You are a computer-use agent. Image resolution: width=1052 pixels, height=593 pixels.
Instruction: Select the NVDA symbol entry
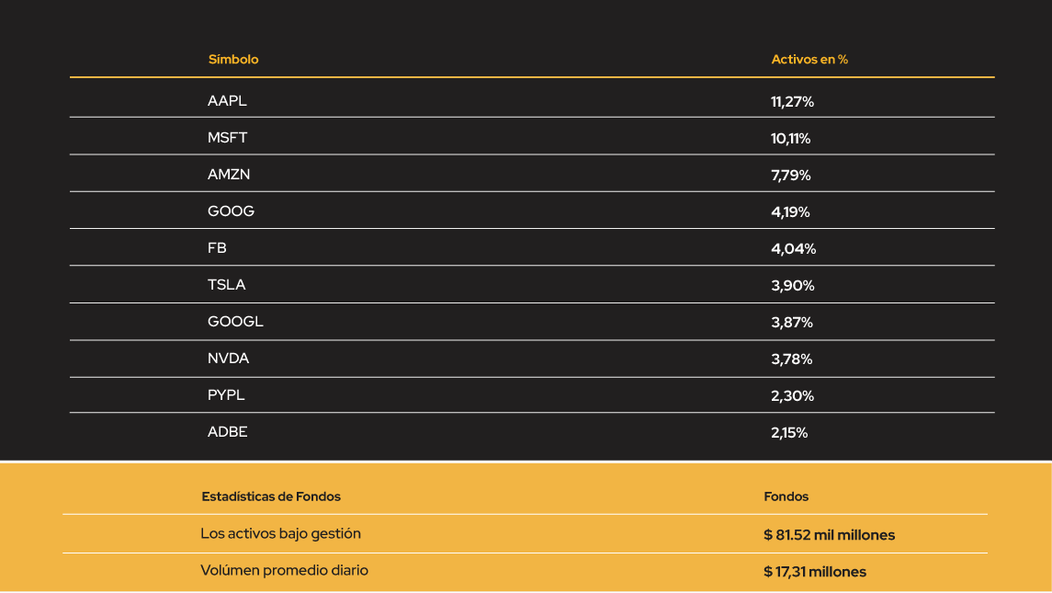pyautogui.click(x=228, y=359)
